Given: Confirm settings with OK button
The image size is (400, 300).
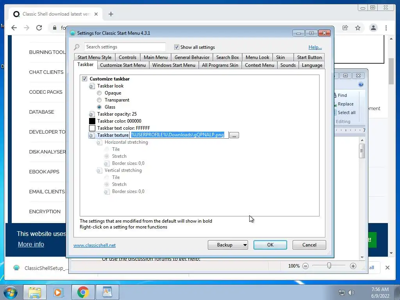Looking at the screenshot, I should (270, 245).
